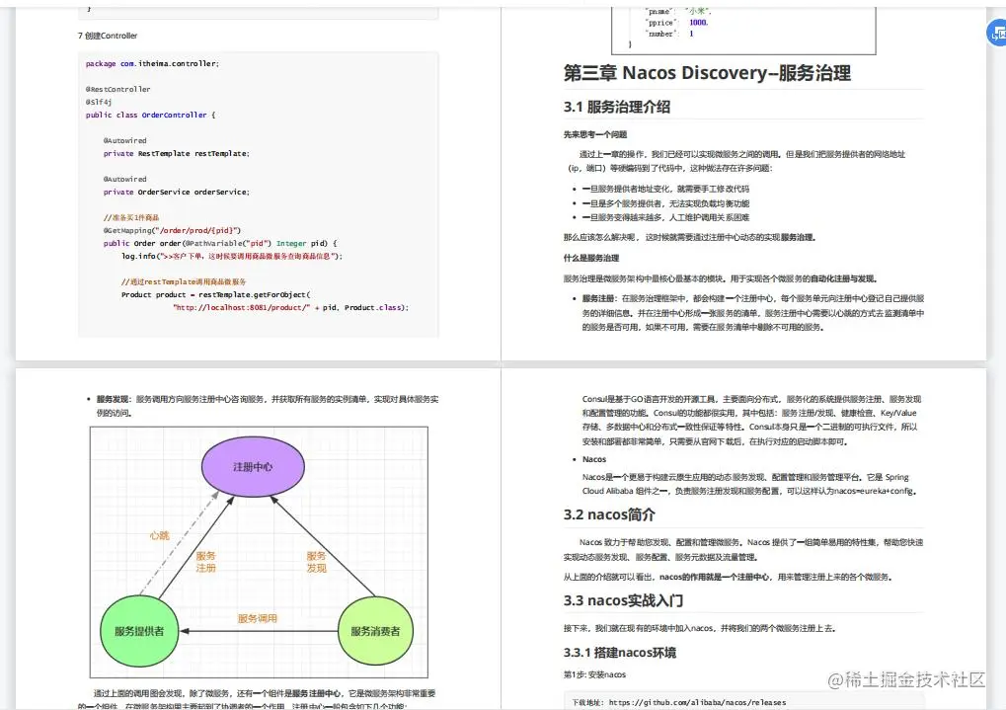Select the "7 创建Controller" step heading
The height and width of the screenshot is (710, 1006).
108,36
